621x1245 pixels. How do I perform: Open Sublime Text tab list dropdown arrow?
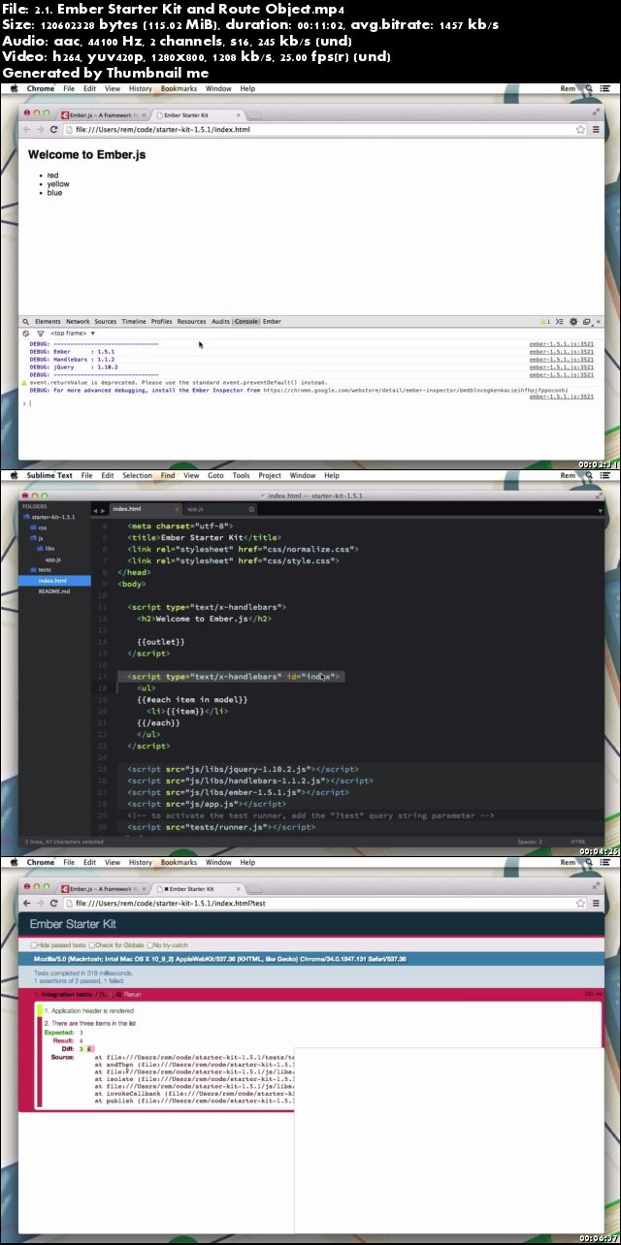tap(601, 509)
